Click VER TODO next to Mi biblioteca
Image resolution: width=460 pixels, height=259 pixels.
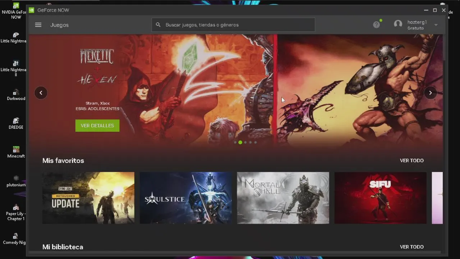(x=412, y=247)
